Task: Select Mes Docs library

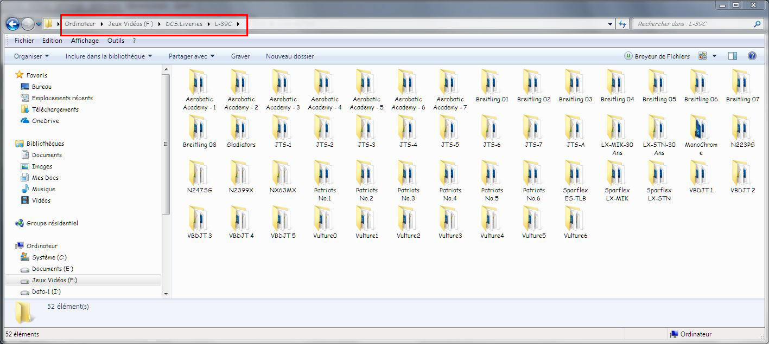Action: pyautogui.click(x=45, y=178)
